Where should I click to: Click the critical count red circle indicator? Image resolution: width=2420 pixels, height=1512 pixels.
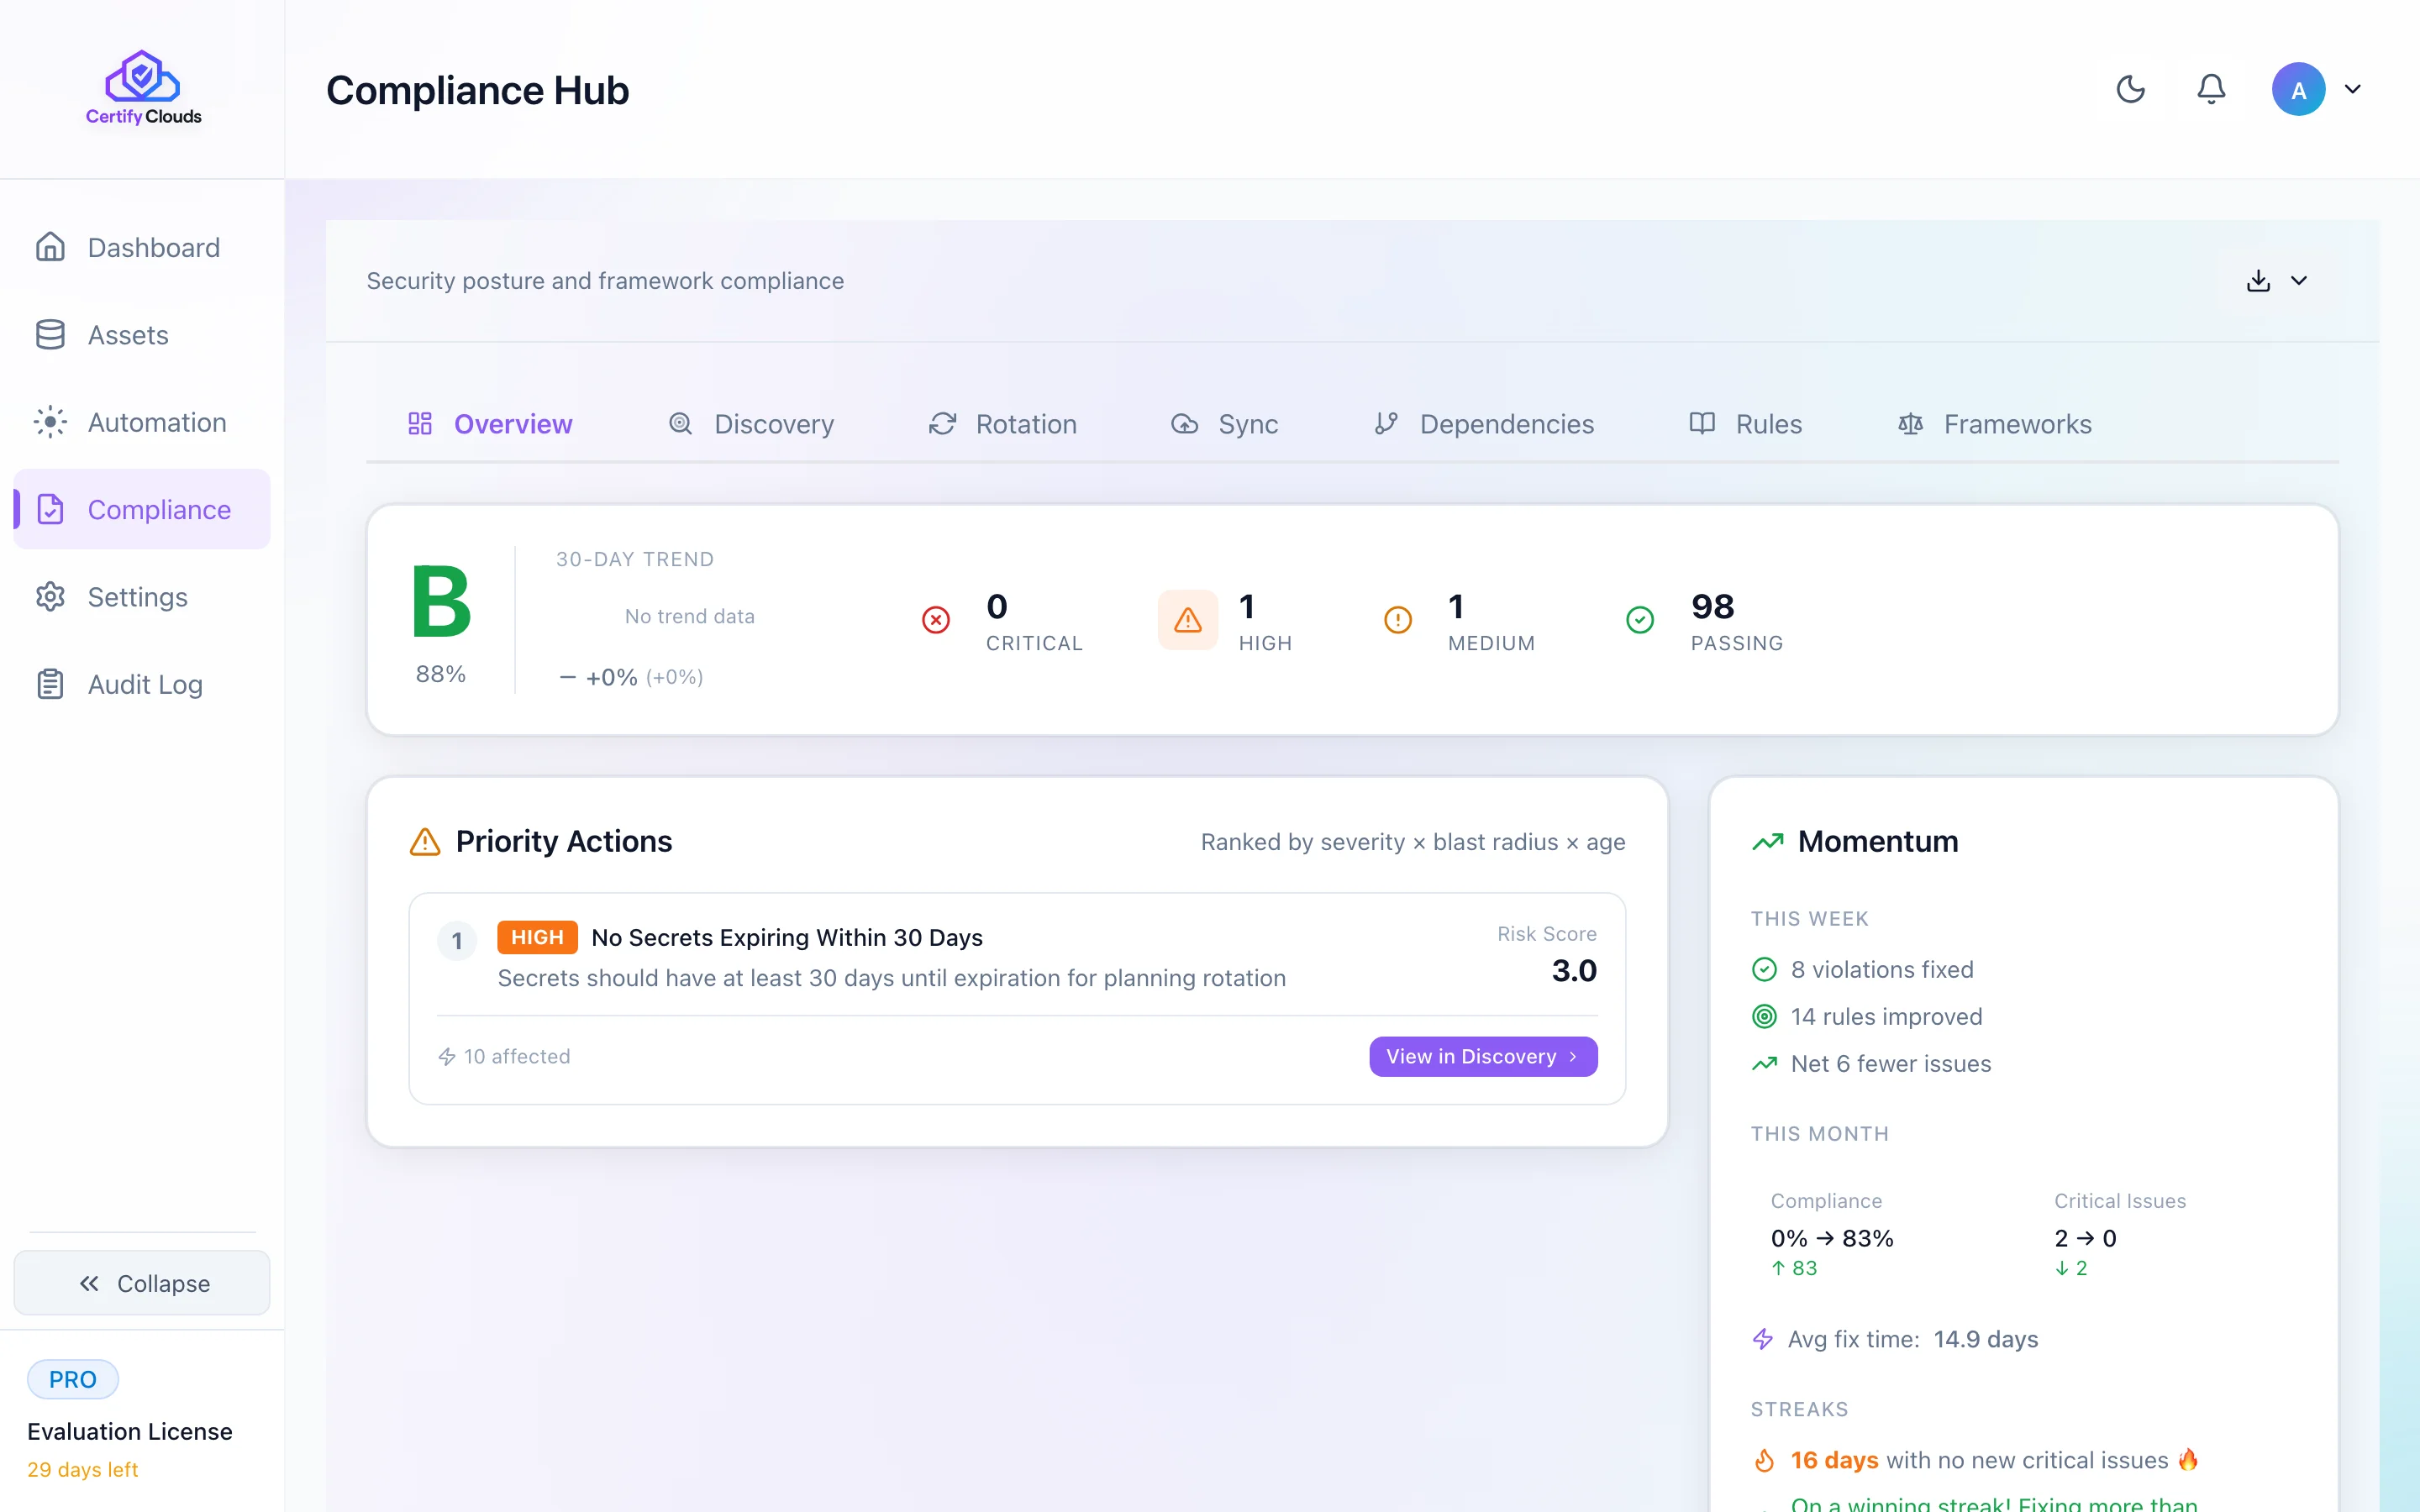[935, 620]
